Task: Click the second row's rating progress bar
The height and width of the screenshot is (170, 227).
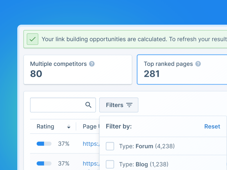Action: click(44, 163)
